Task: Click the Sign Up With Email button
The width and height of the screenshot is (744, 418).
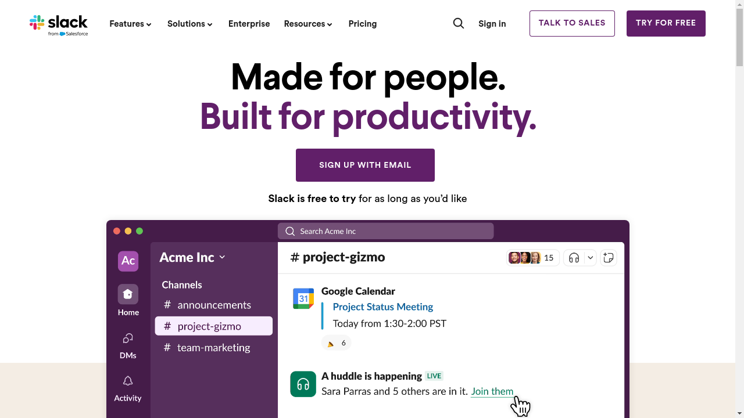Action: pos(365,165)
